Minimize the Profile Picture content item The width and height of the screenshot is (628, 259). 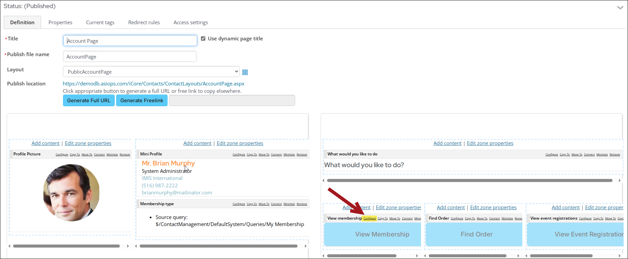pos(112,155)
